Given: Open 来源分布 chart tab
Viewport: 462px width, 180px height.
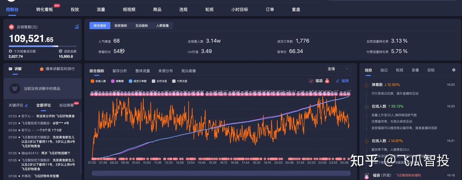Looking at the screenshot, I should coord(166,71).
